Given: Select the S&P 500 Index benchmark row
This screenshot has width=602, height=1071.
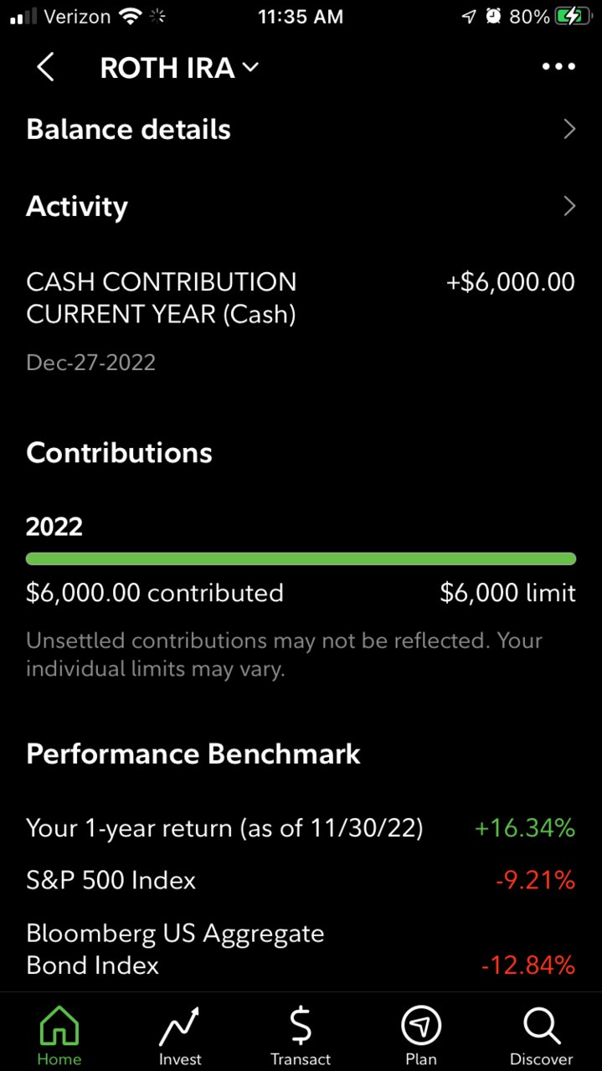Looking at the screenshot, I should point(301,880).
